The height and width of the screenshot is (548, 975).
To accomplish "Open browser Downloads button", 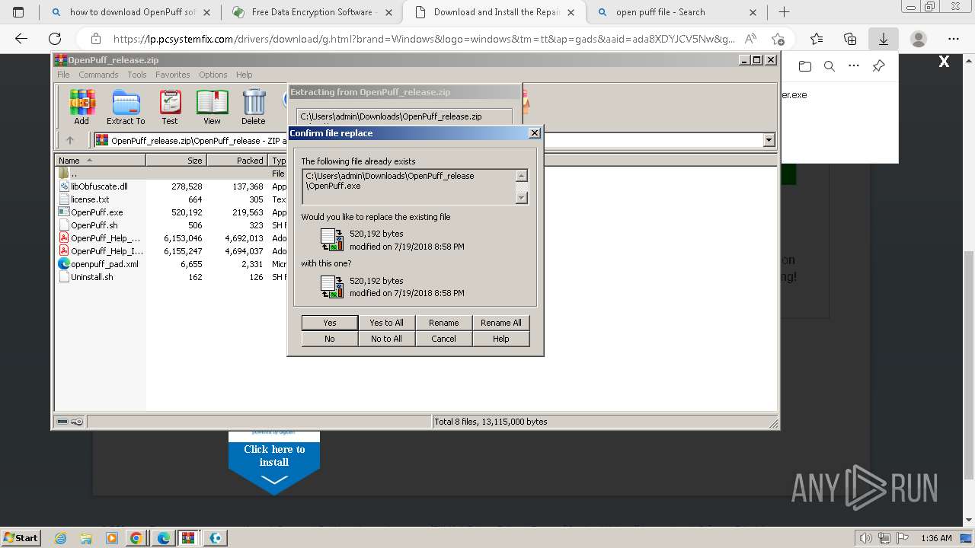I will (884, 39).
